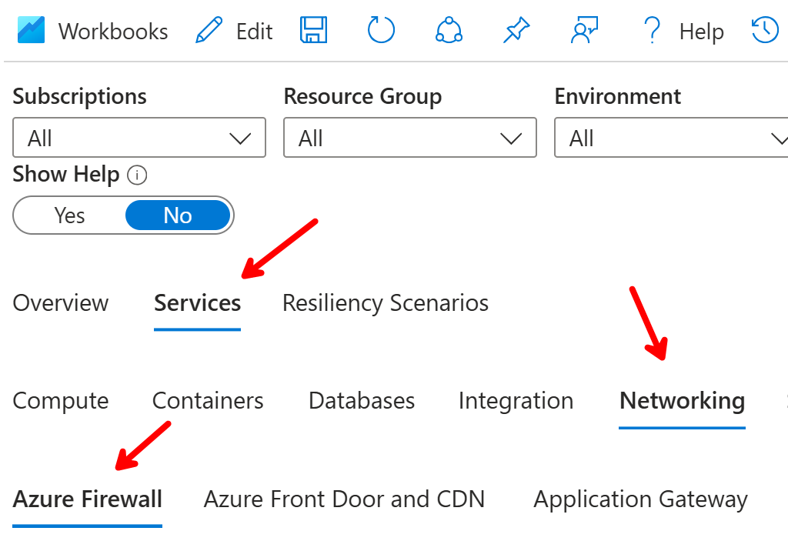Open the Environment dropdown
This screenshot has height=551, width=788.
(x=671, y=138)
